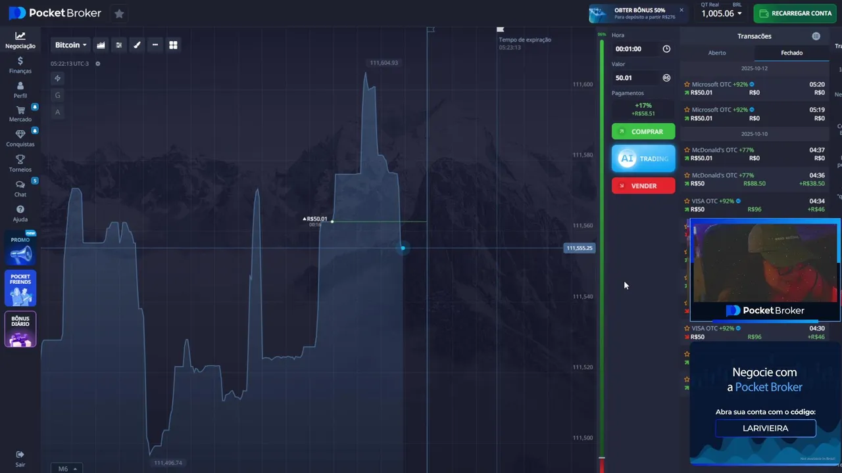842x473 pixels.
Task: Open the M6 timeframe dropdown
Action: 68,468
